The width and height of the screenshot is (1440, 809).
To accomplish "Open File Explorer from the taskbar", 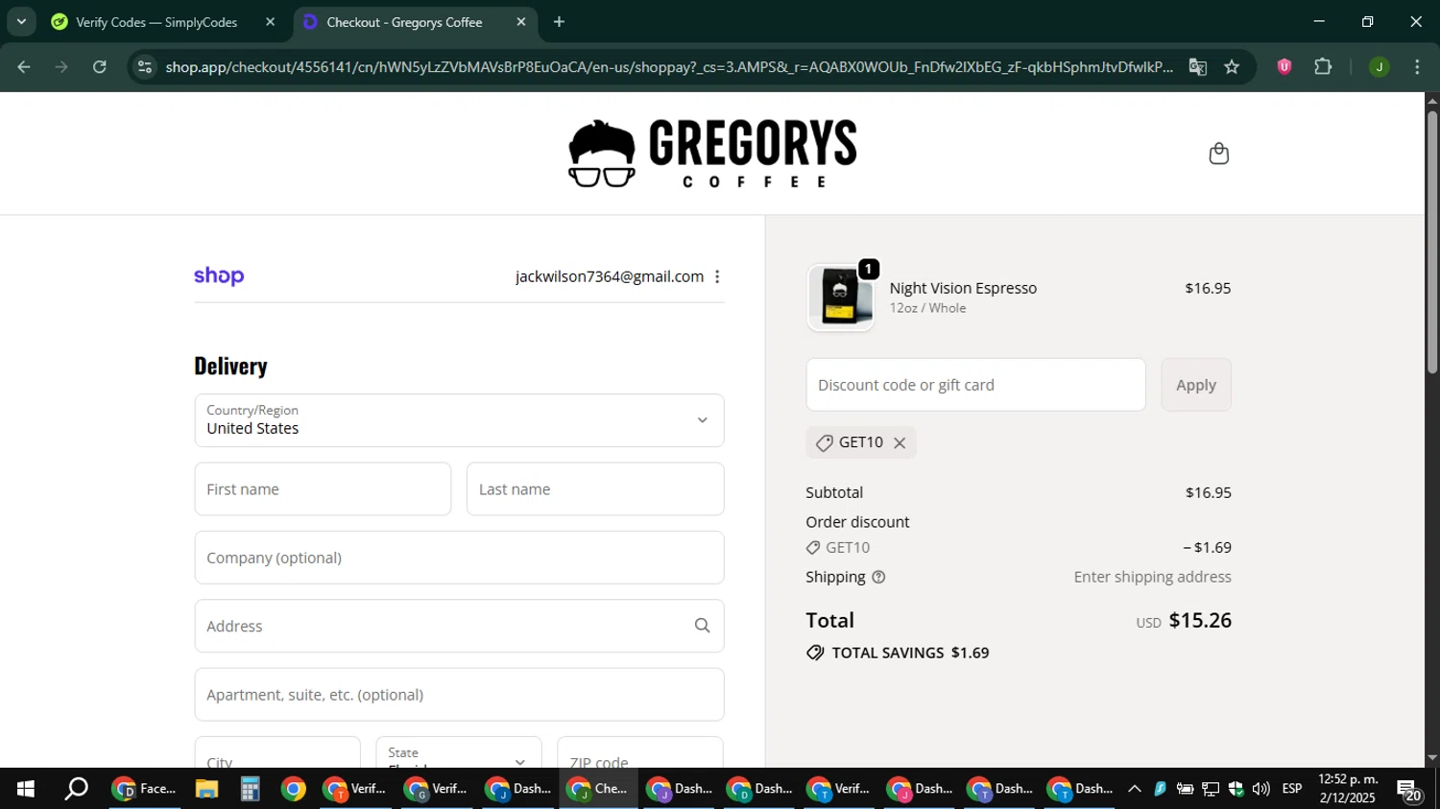I will (206, 789).
